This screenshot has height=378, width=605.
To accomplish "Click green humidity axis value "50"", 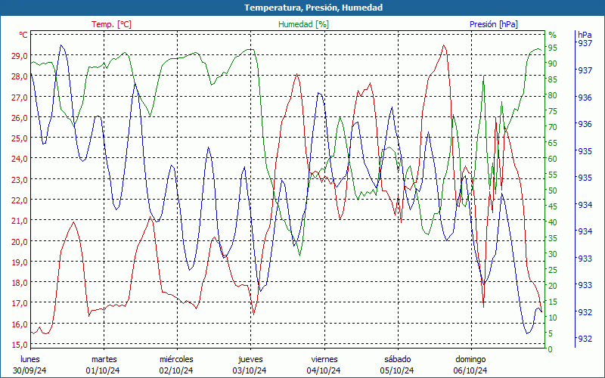I will click(553, 191).
